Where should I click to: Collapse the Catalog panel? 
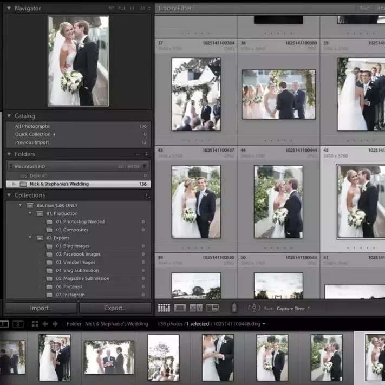[x=9, y=116]
